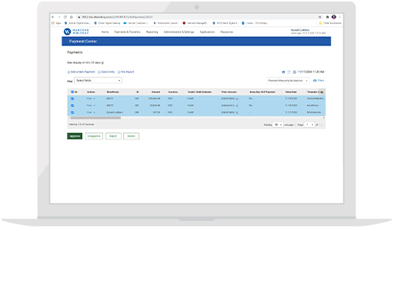Viewport: 394px width, 308px height.
Task: Open the Select fields filter dropdown
Action: [98, 80]
